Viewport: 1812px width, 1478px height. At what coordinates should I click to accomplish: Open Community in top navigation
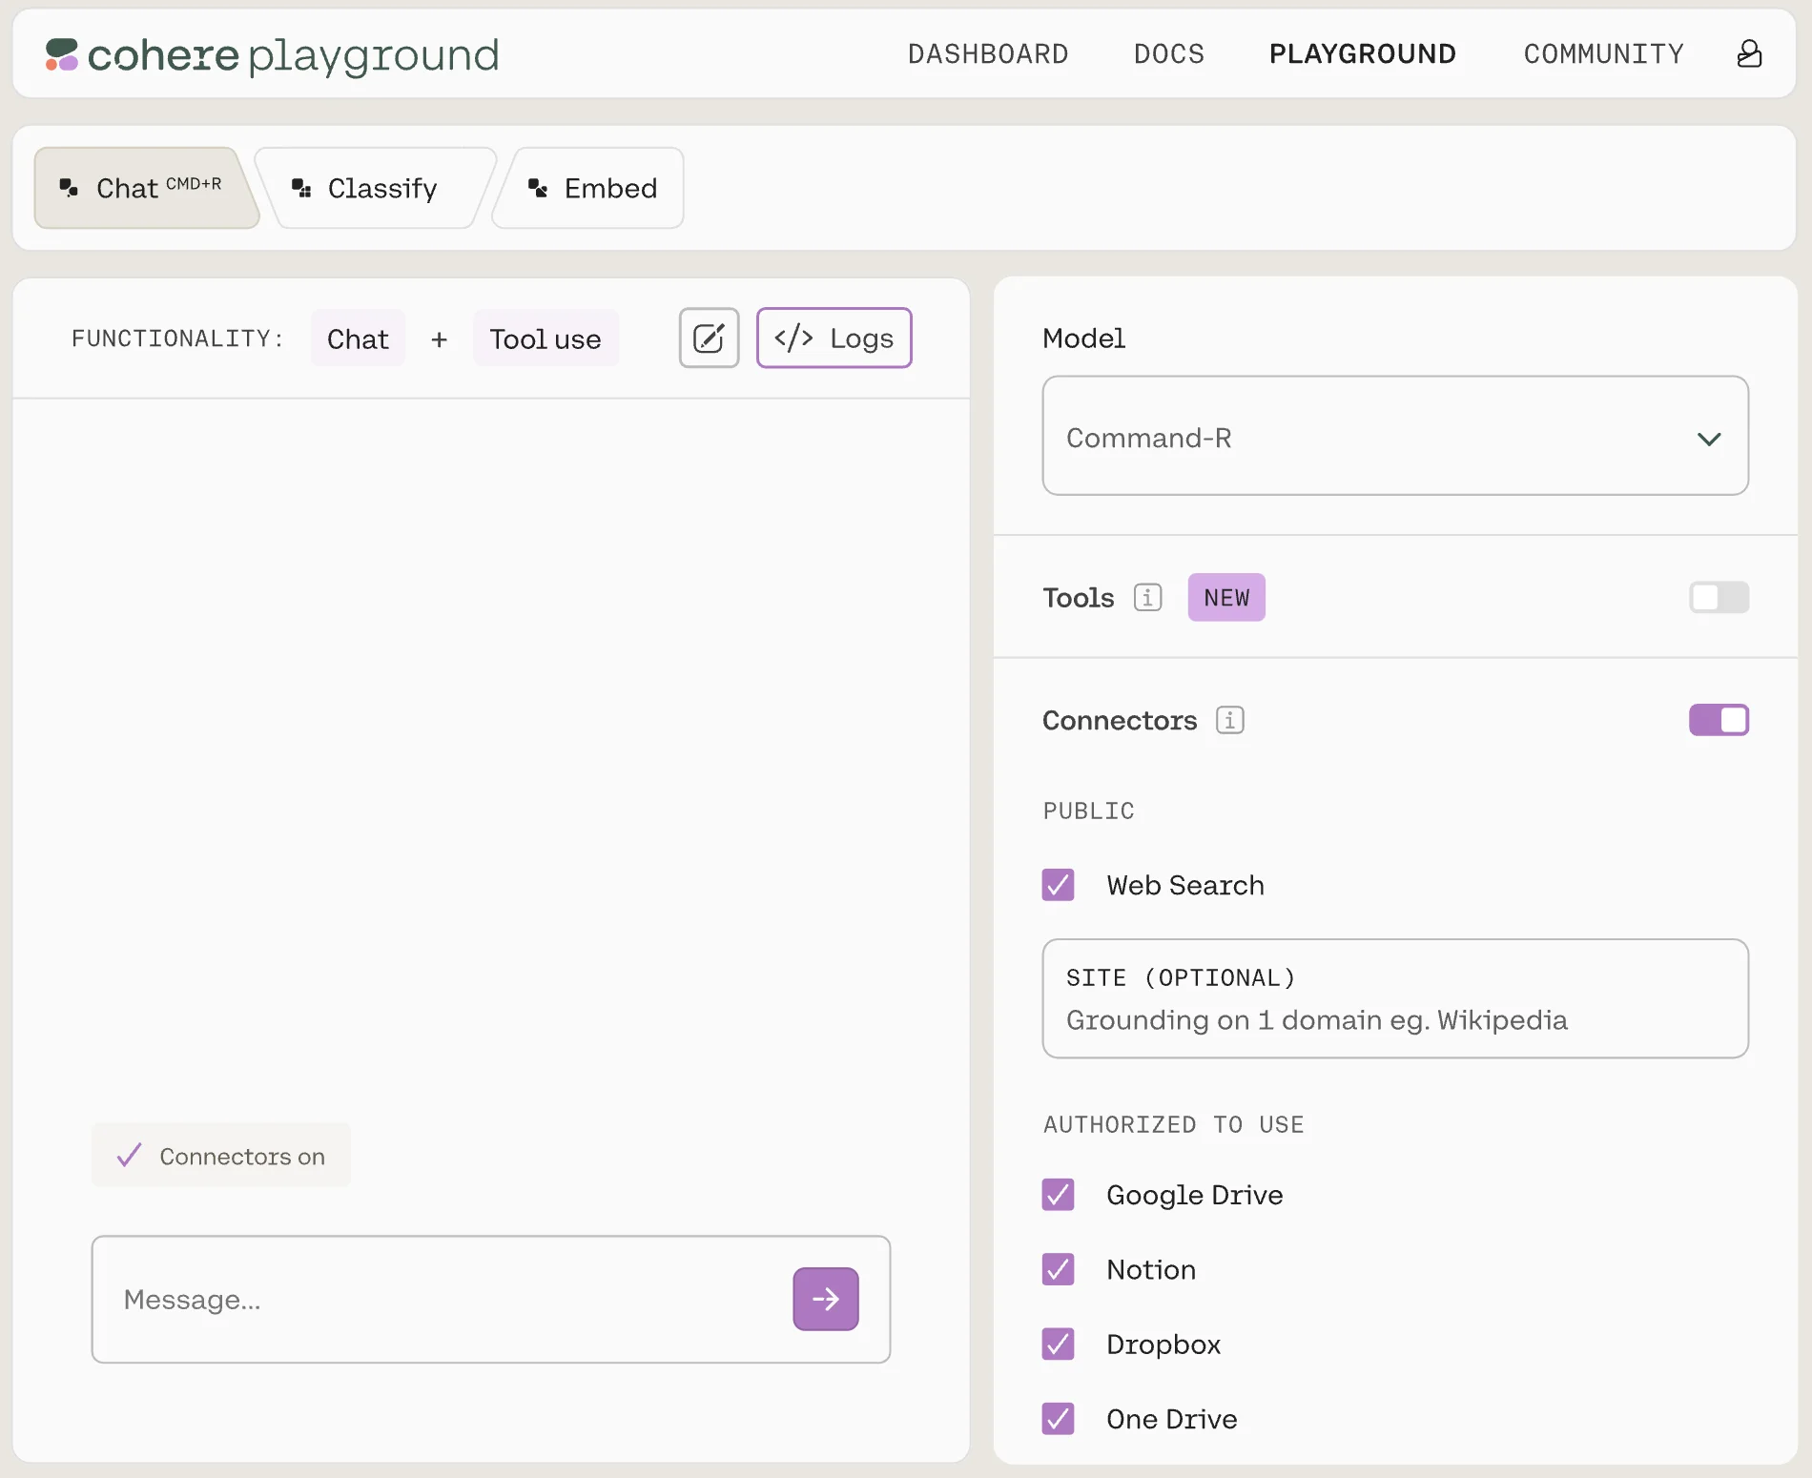pos(1604,53)
